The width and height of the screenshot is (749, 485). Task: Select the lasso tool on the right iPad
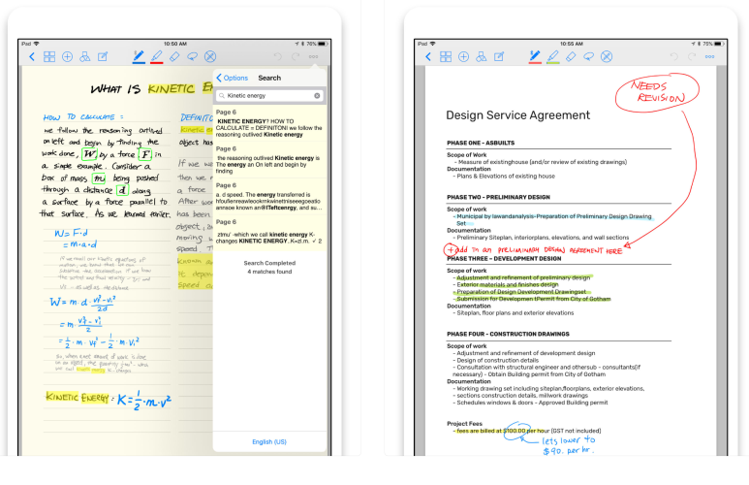588,57
